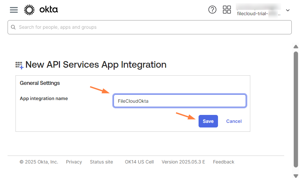Cancel the new app integration
The width and height of the screenshot is (299, 178).
tap(234, 121)
